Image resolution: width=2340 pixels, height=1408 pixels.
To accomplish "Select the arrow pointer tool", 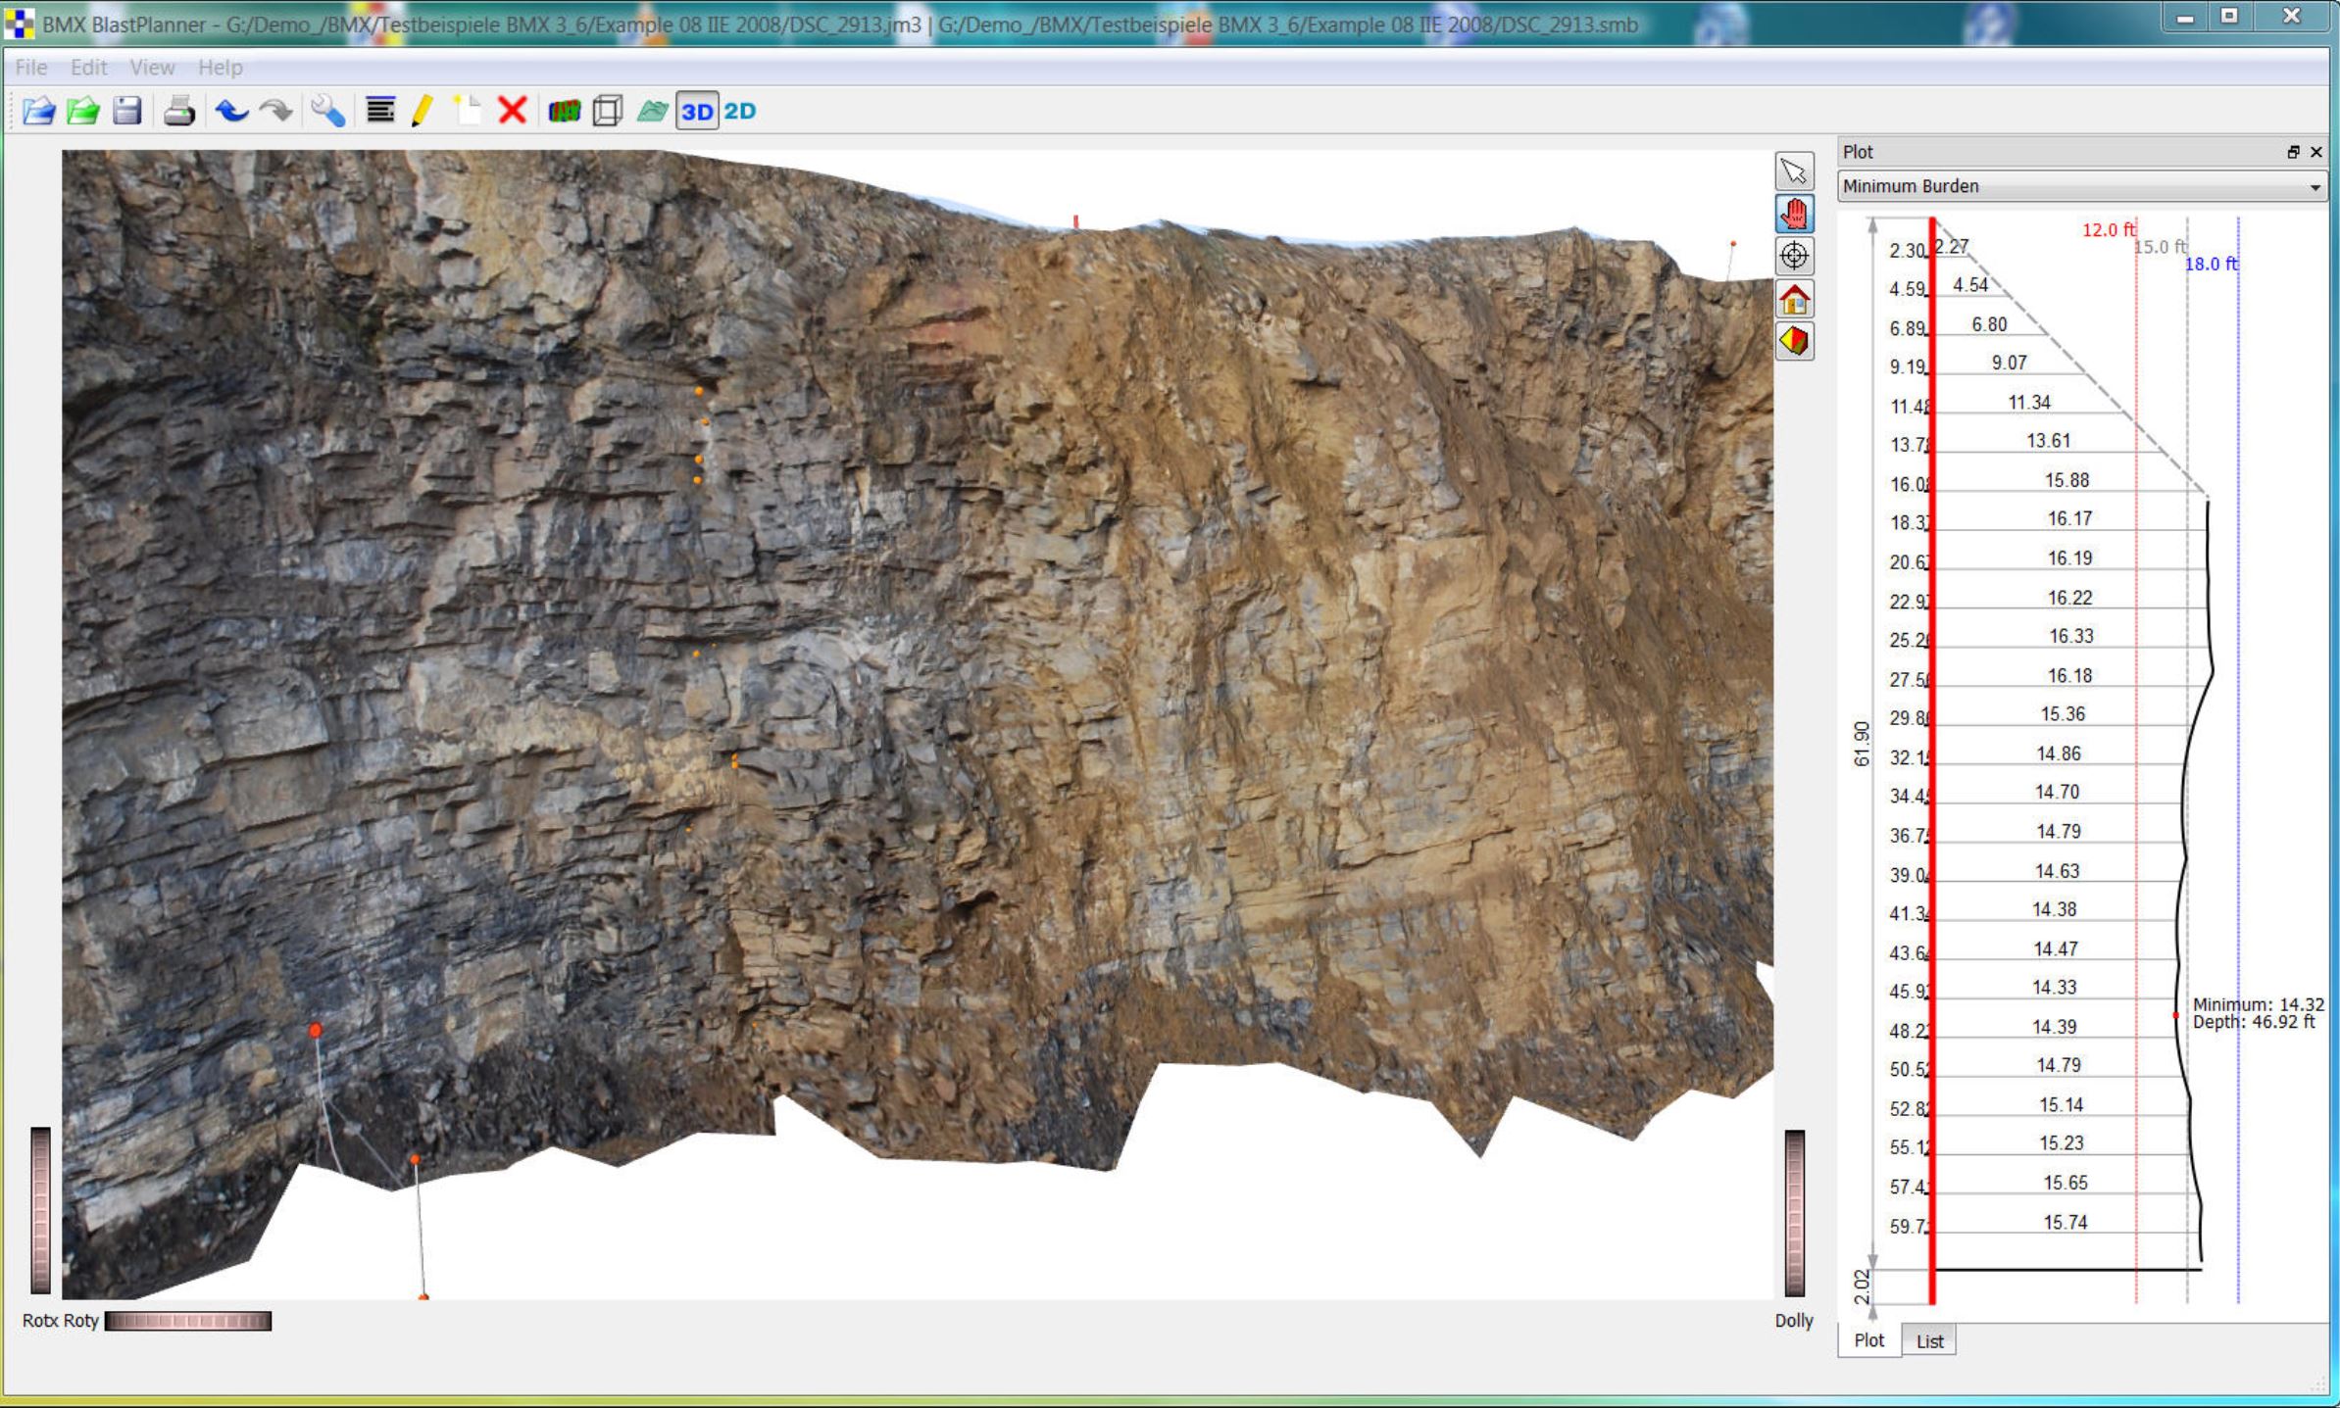I will point(1794,171).
